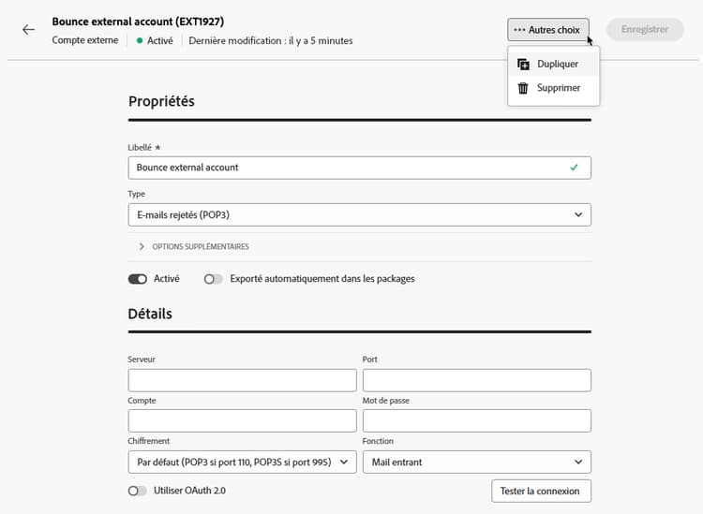
Task: Select Dupliquer from the menu
Action: (x=557, y=65)
